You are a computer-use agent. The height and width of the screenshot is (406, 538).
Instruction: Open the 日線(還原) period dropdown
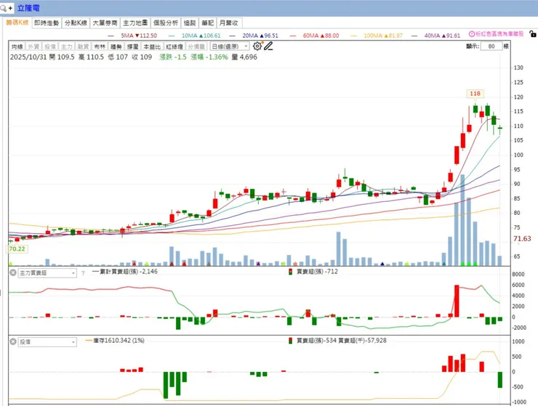(229, 46)
